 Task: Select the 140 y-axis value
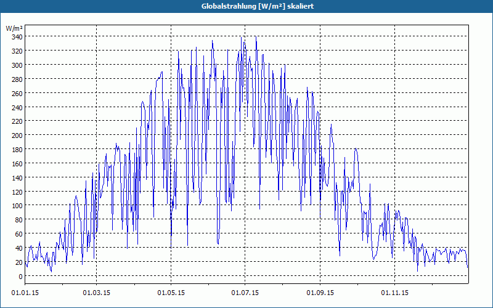click(17, 178)
